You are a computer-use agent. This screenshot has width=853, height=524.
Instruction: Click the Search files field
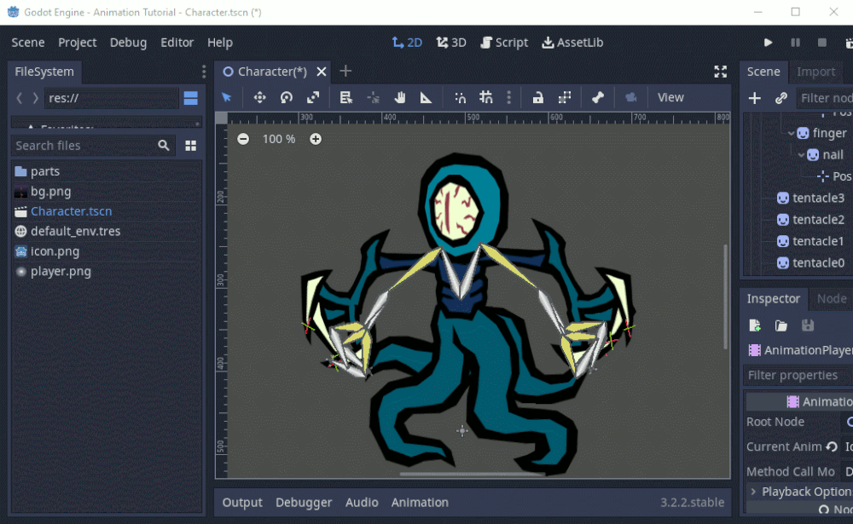coord(92,145)
